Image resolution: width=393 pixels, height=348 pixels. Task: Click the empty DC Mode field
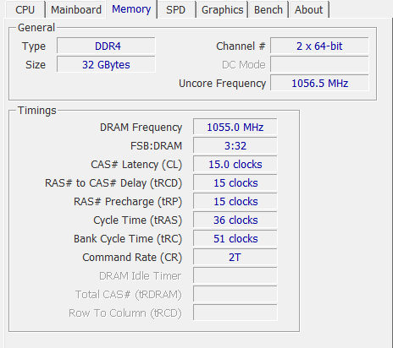pos(319,64)
